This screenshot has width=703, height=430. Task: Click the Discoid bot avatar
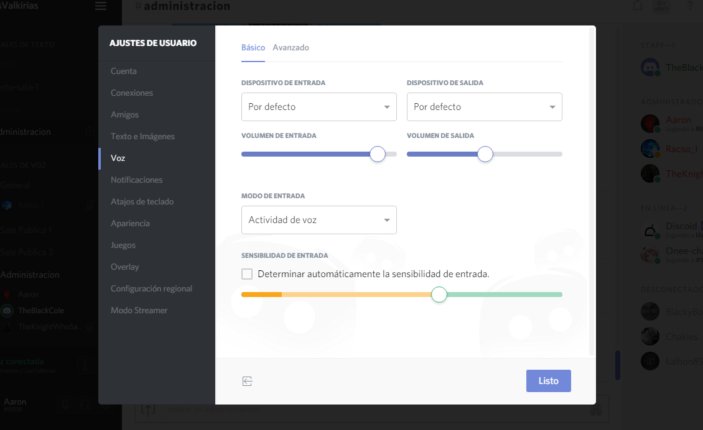(650, 231)
